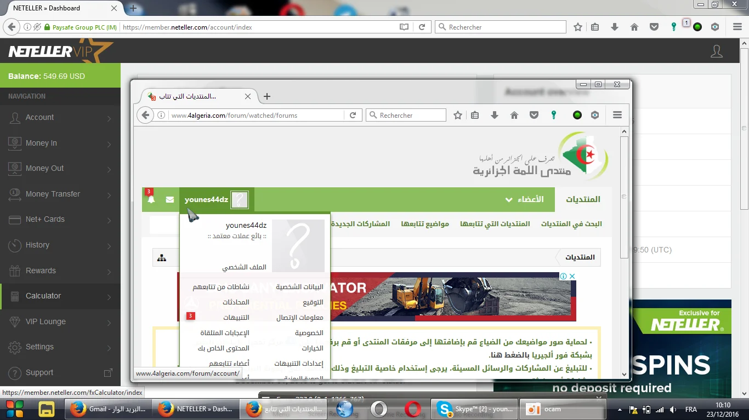Click the NETELLER user profile icon

pyautogui.click(x=716, y=51)
